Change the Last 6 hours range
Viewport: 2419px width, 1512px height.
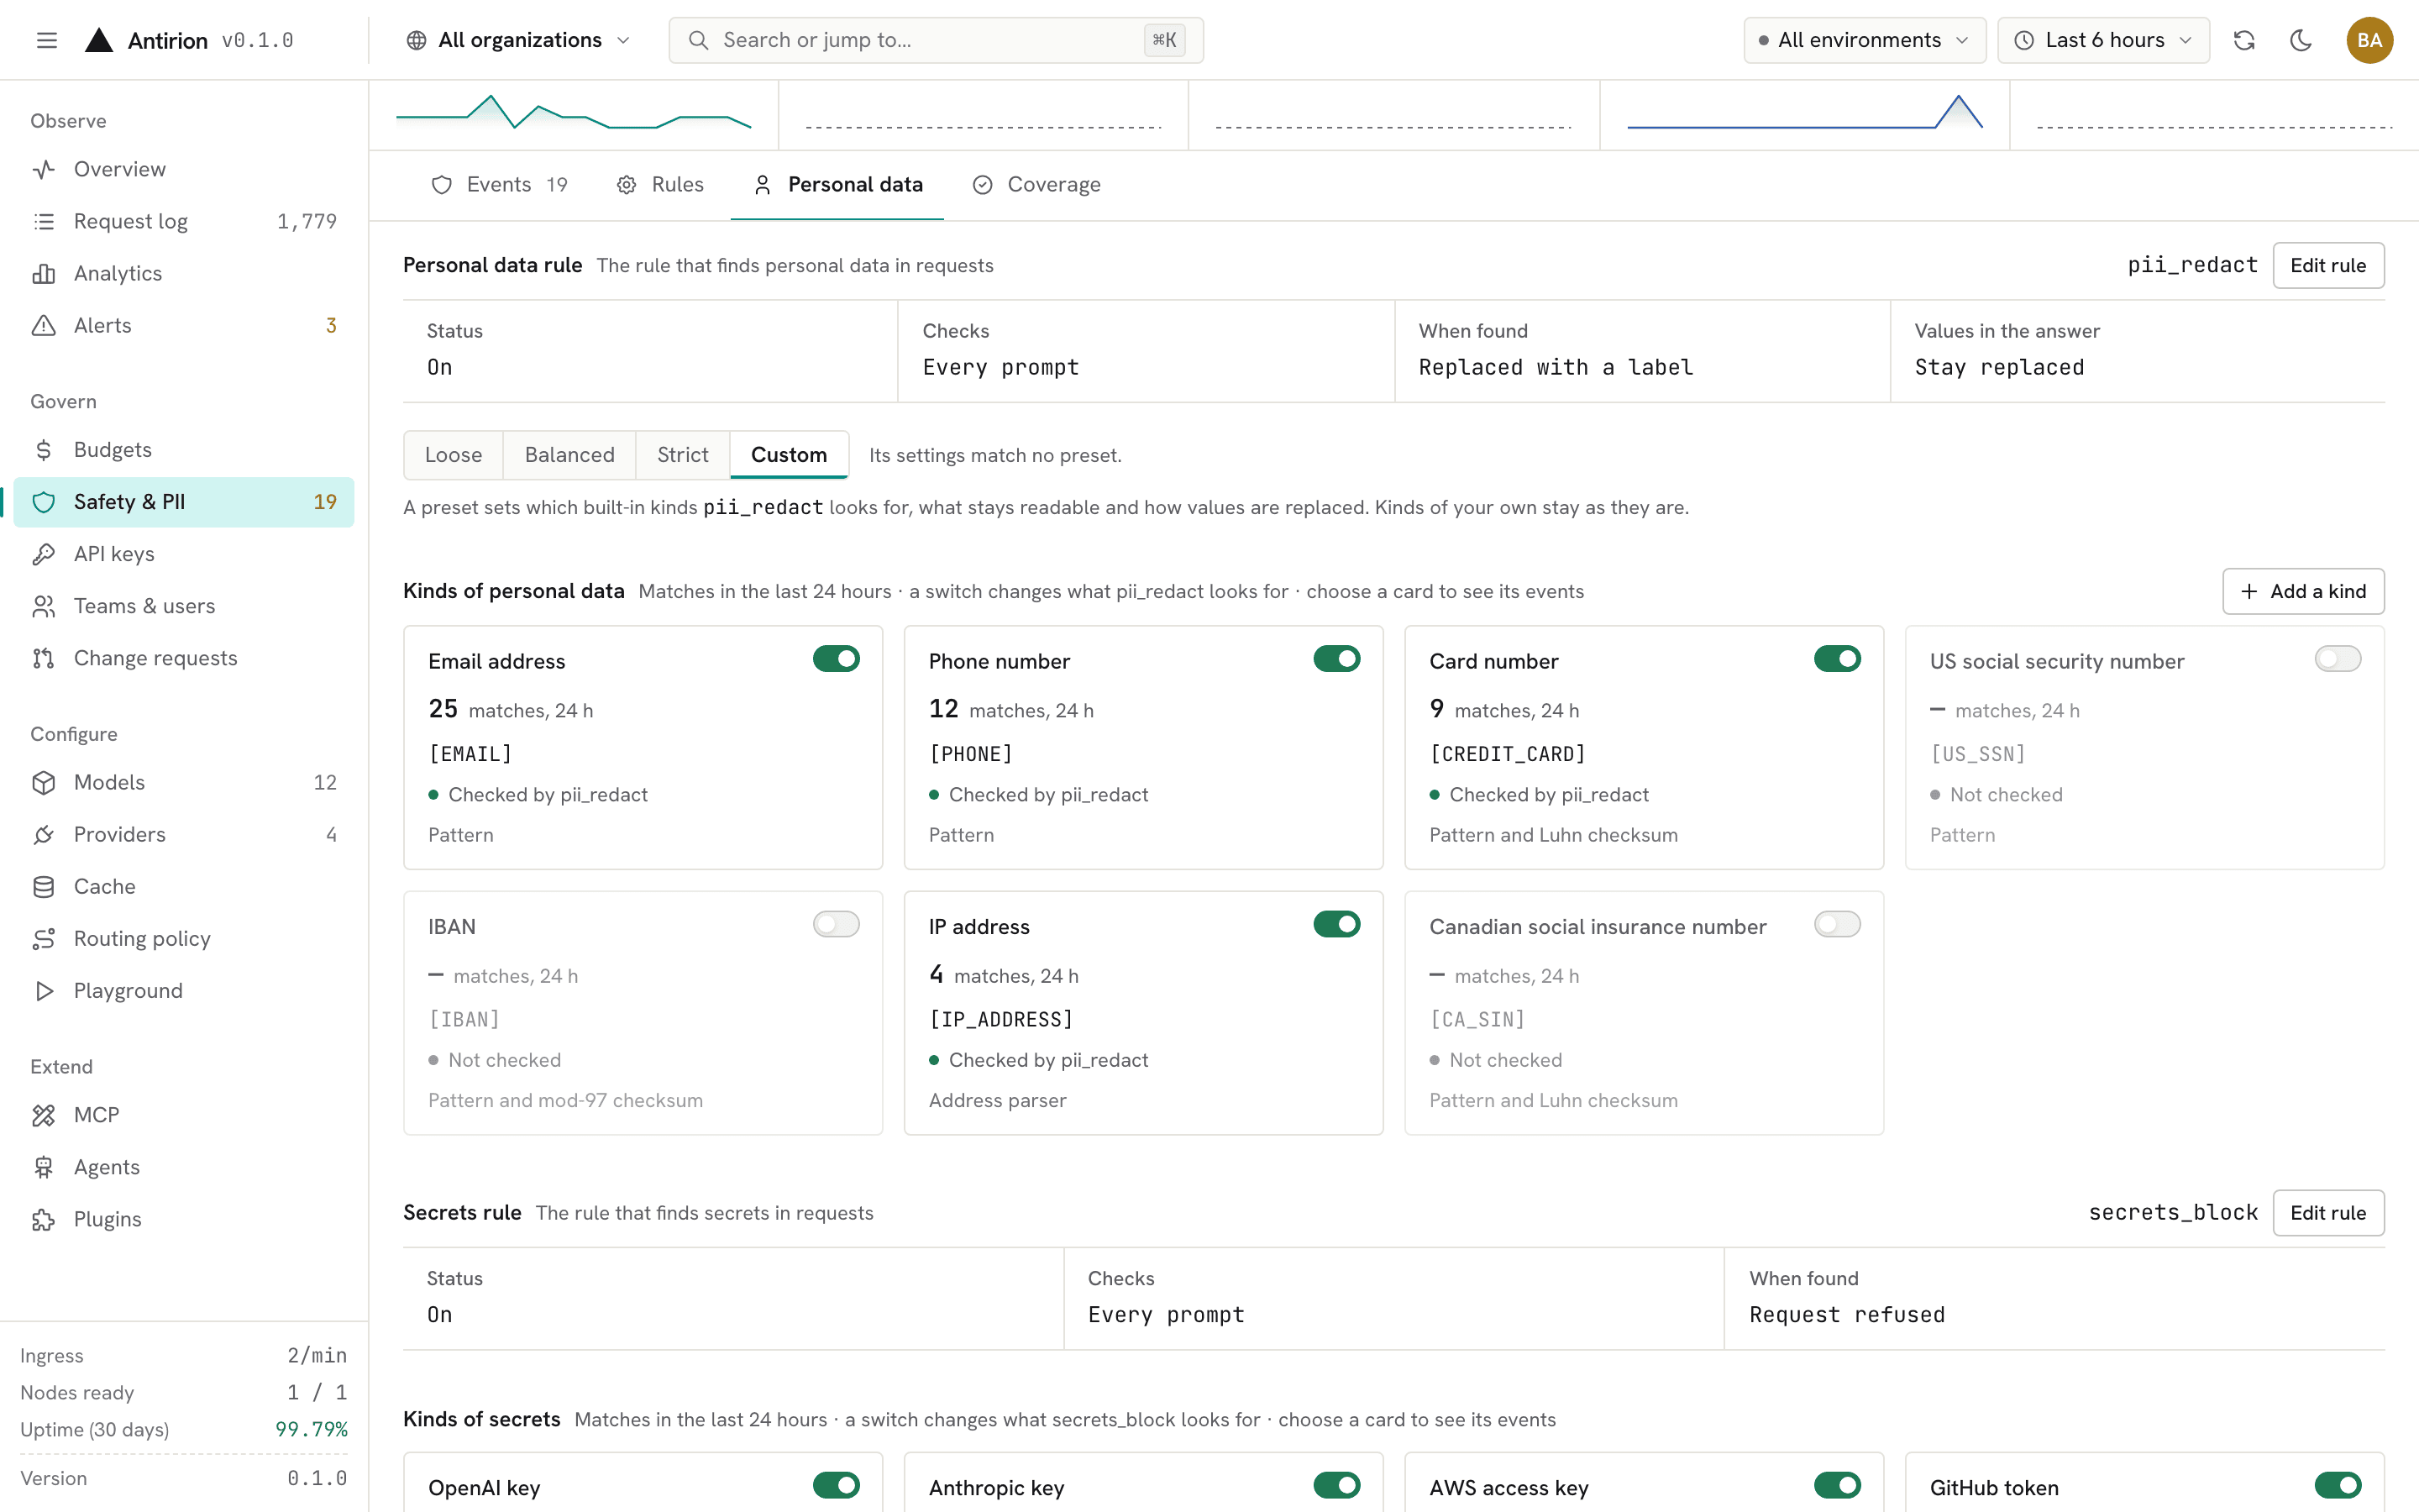2103,40
